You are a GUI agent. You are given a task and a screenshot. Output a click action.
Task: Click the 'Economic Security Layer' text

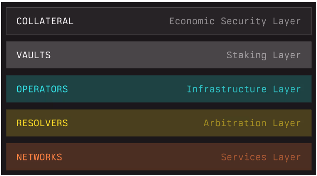point(235,21)
